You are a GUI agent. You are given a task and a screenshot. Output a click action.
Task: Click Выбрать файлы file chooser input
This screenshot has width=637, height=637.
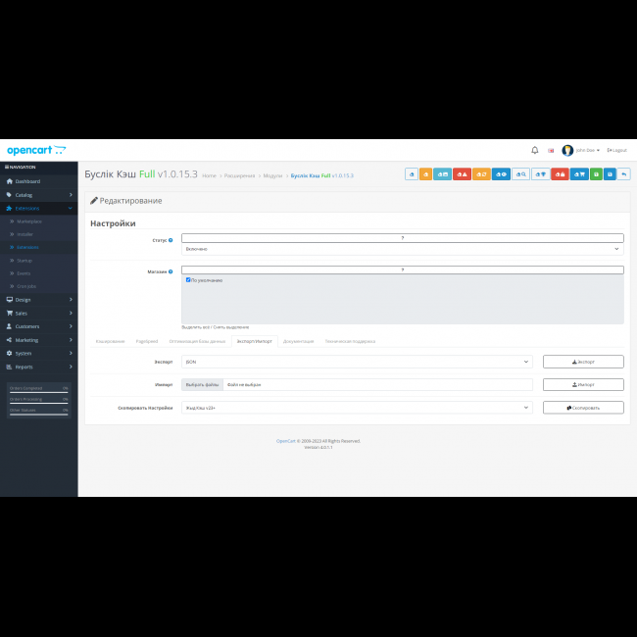pyautogui.click(x=203, y=384)
